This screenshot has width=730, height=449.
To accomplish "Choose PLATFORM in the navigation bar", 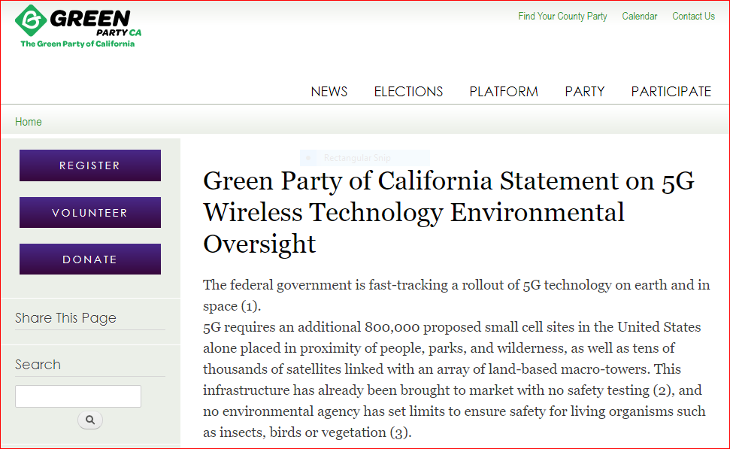I will tap(504, 92).
